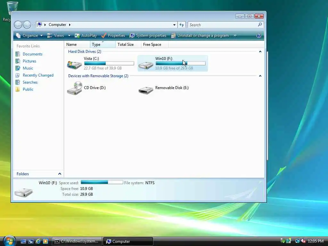This screenshot has width=328, height=246.
Task: Open Music favorite link
Action: 28,68
